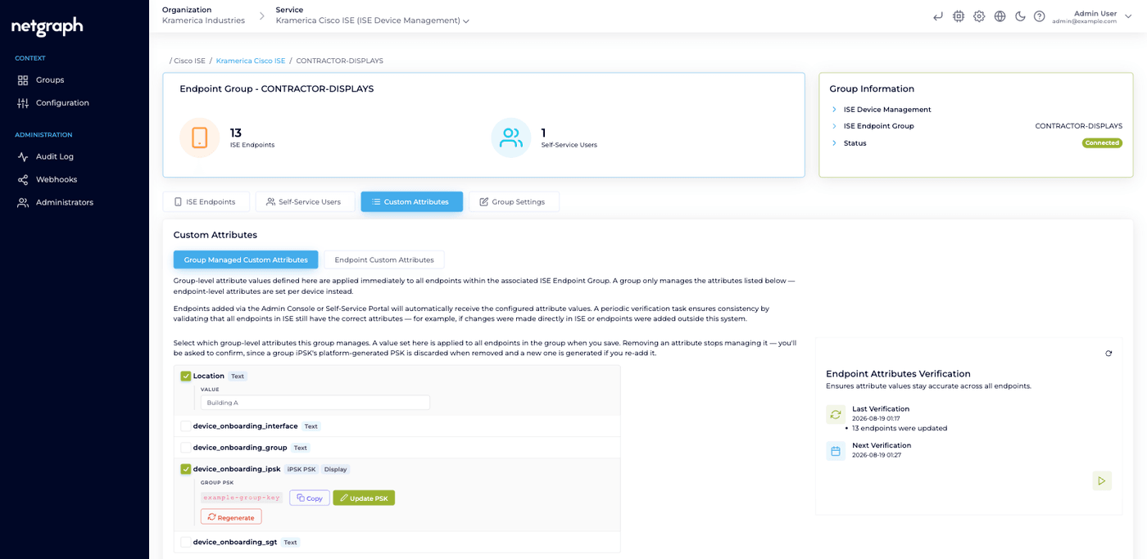
Task: Click the Audit Log activity icon
Action: click(x=23, y=156)
